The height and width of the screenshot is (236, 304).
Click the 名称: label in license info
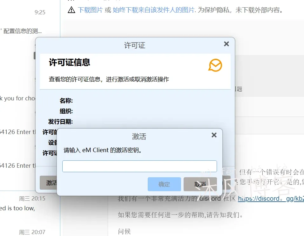tap(66, 101)
